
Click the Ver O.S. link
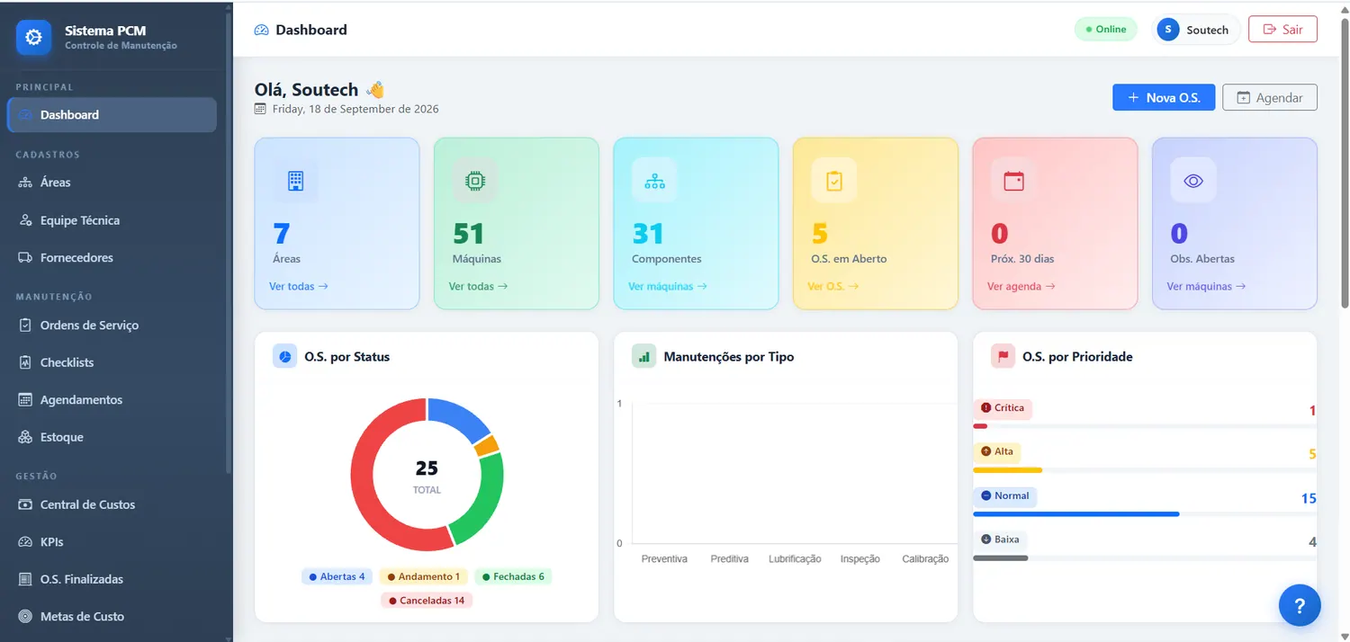833,286
